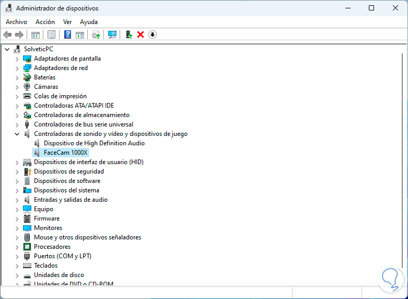Select the Procesadores label
This screenshot has width=408, height=299.
[52, 246]
